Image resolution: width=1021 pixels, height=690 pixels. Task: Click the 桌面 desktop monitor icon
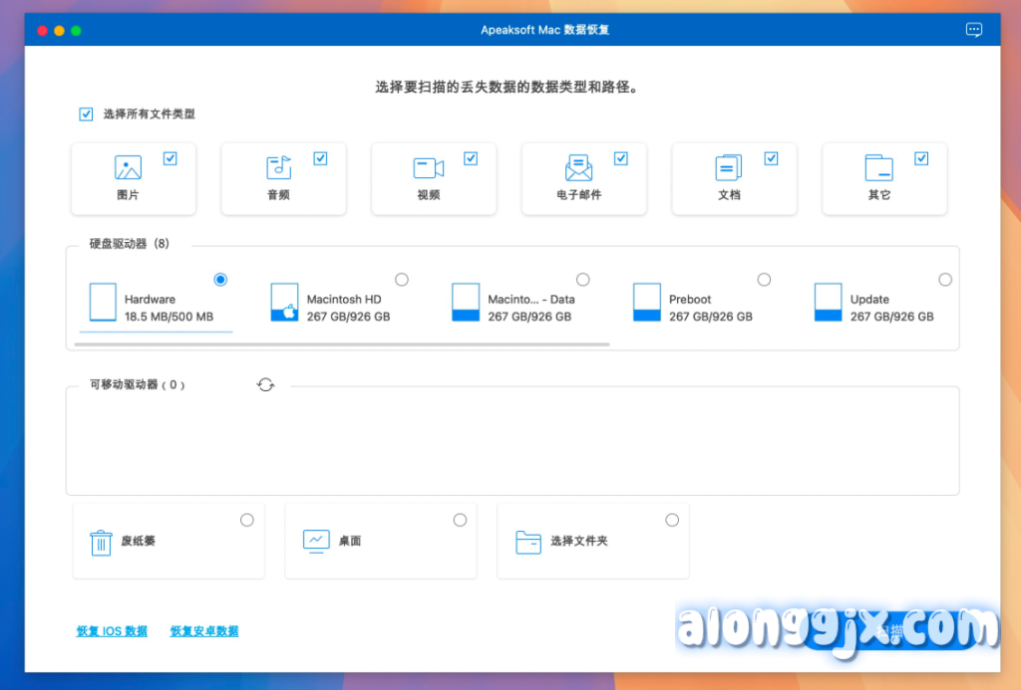click(x=316, y=541)
